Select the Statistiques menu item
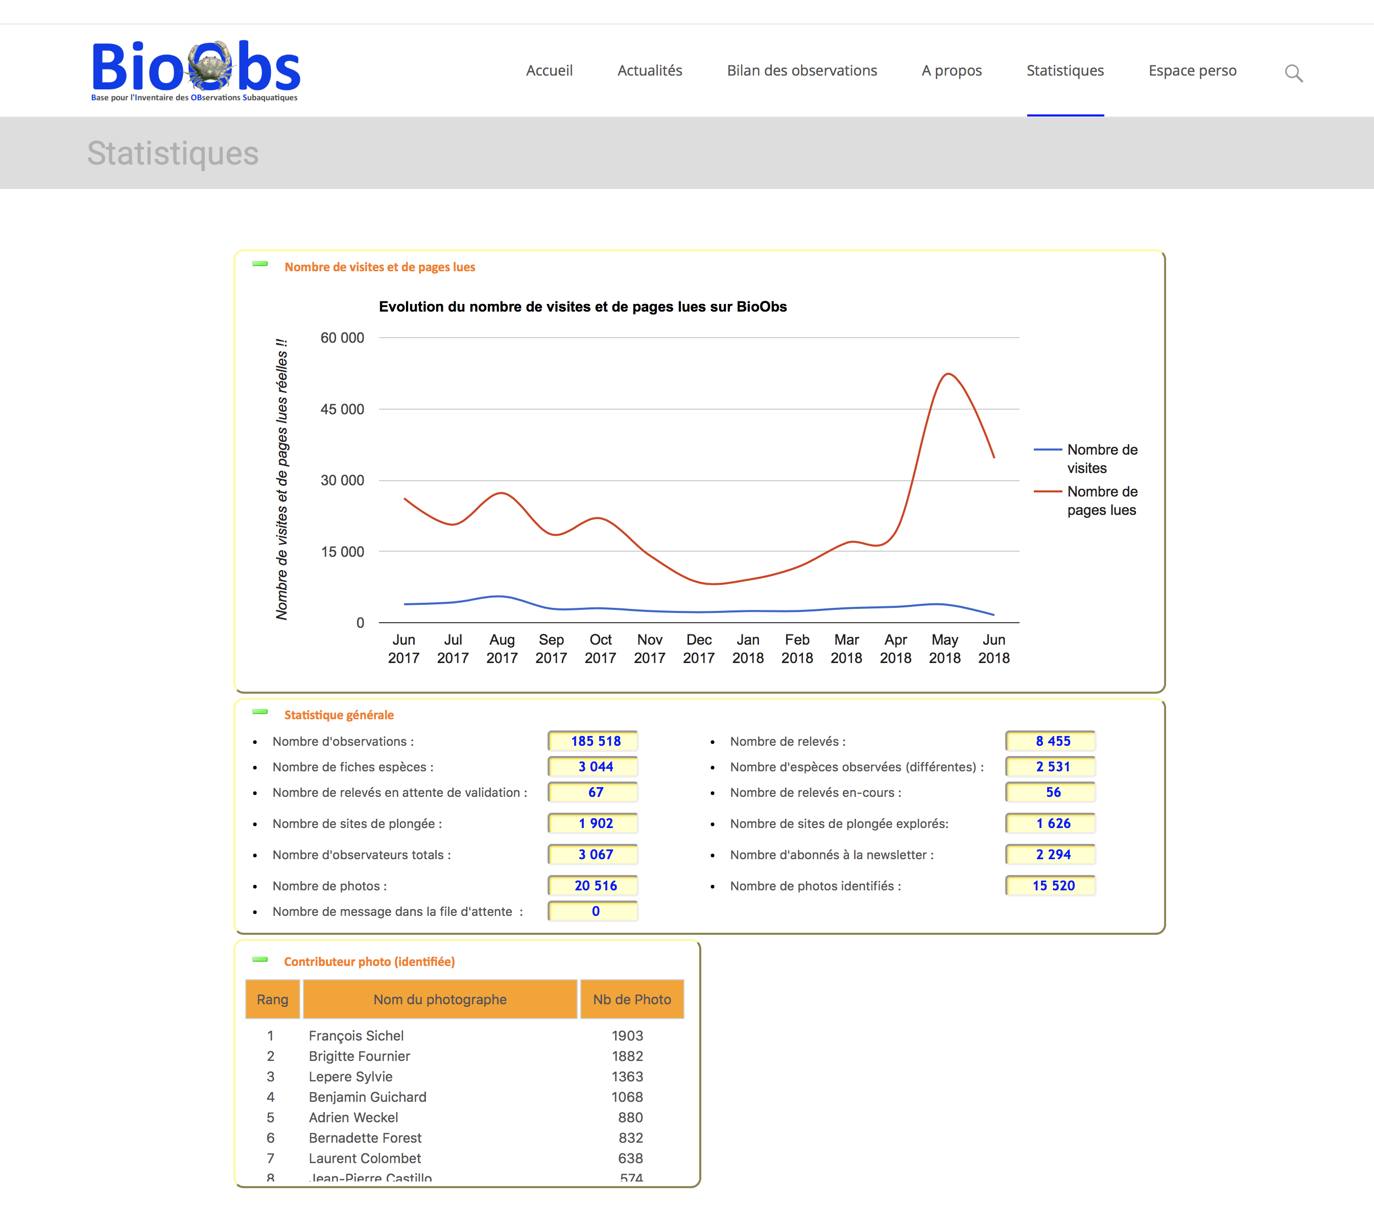 [x=1065, y=71]
